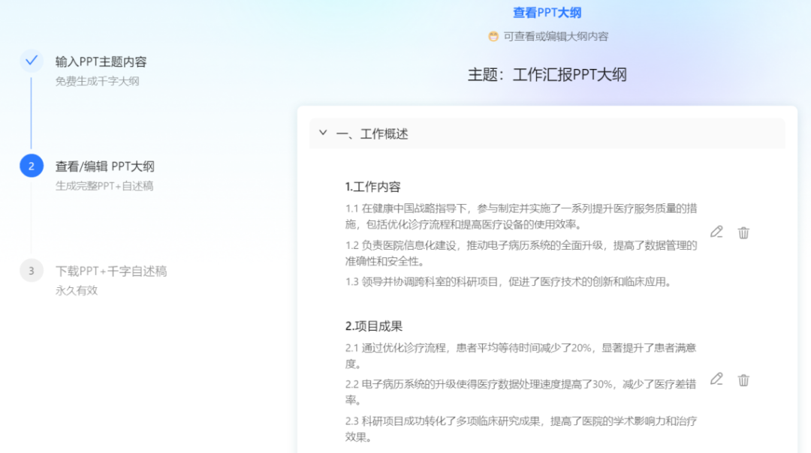811x453 pixels.
Task: Delete the 项目成果 section using trash icon
Action: pos(743,380)
